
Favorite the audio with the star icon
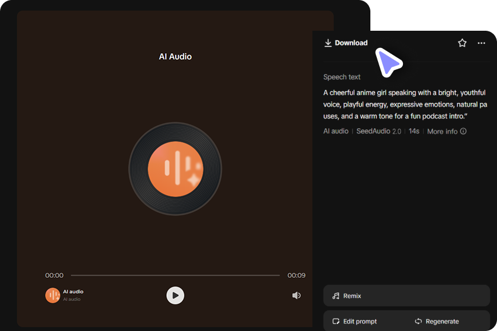(x=462, y=43)
